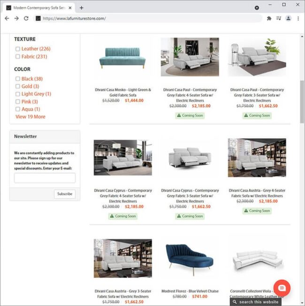
Task: Click the Divani Casa Mosko sofa thumbnail
Action: pyautogui.click(x=122, y=58)
